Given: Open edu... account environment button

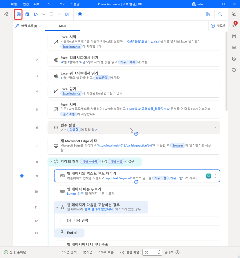Looking at the screenshot, I should click(198, 4).
